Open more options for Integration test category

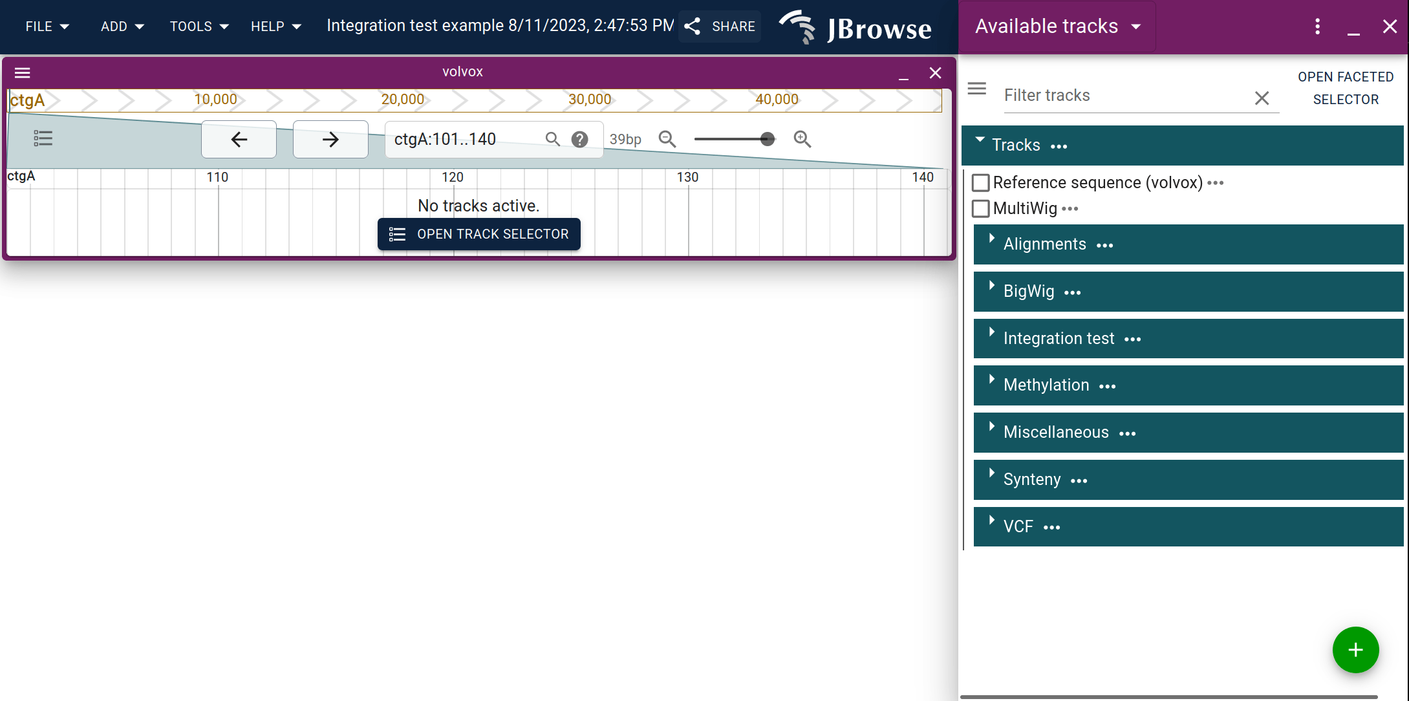[x=1133, y=340]
